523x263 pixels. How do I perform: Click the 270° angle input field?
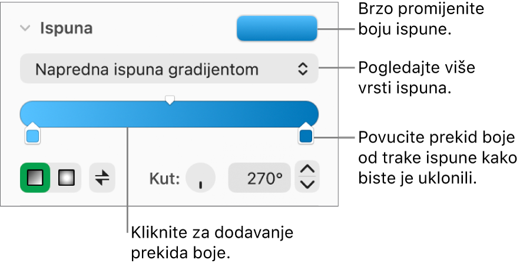click(259, 178)
